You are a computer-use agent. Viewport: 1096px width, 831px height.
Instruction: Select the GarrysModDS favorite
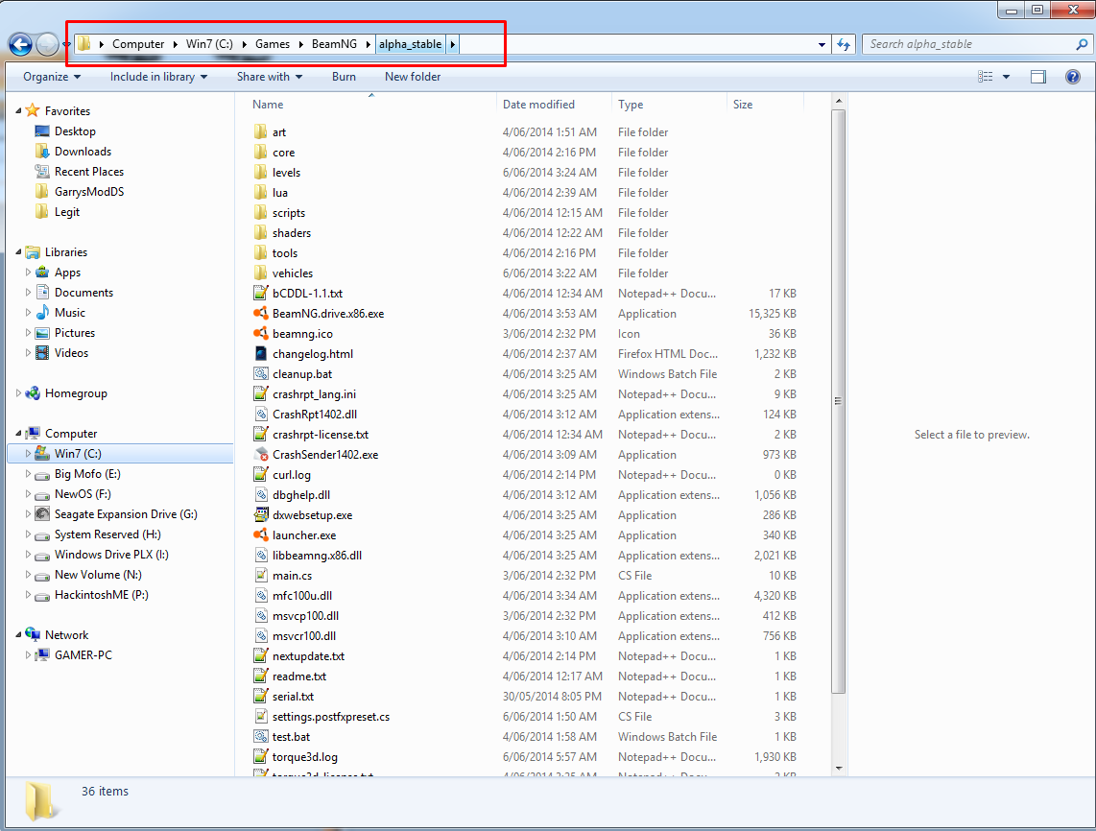click(x=88, y=192)
